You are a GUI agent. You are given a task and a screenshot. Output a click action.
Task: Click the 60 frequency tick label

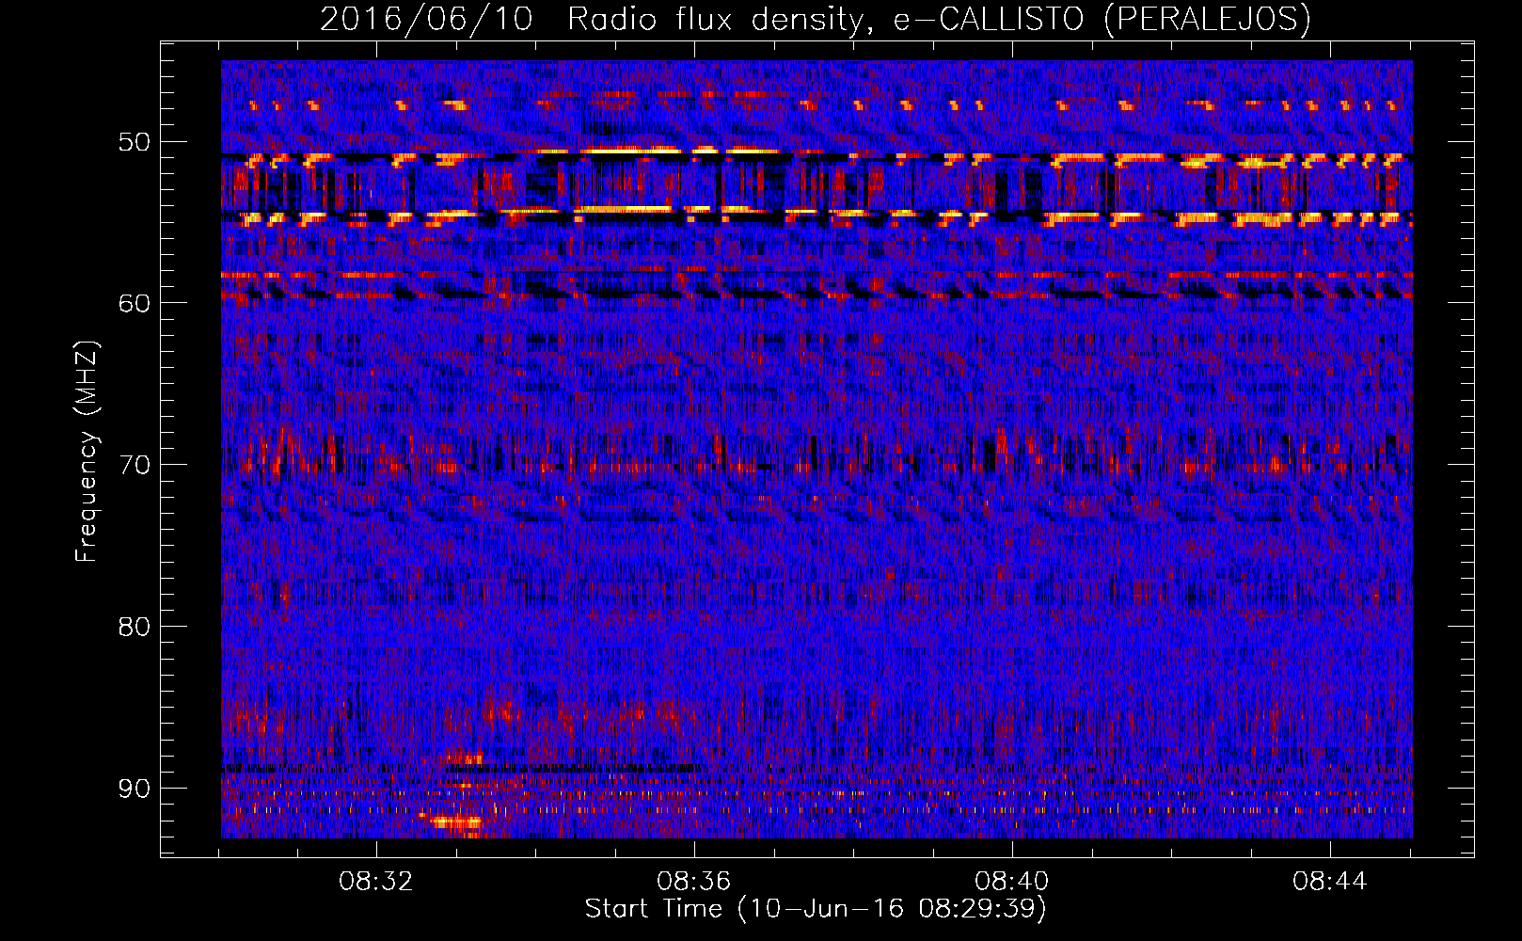135,303
